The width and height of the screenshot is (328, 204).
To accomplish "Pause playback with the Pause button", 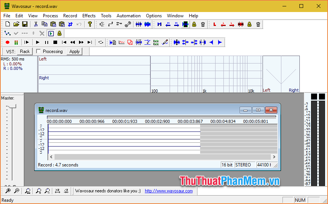I will [x=46, y=42].
